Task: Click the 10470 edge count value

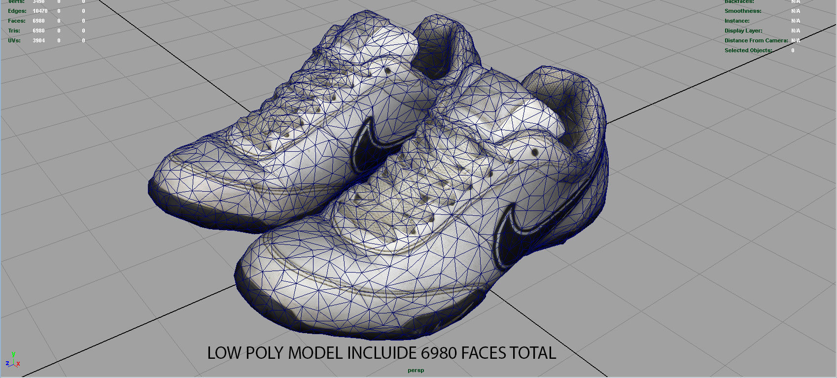Action: tap(40, 11)
